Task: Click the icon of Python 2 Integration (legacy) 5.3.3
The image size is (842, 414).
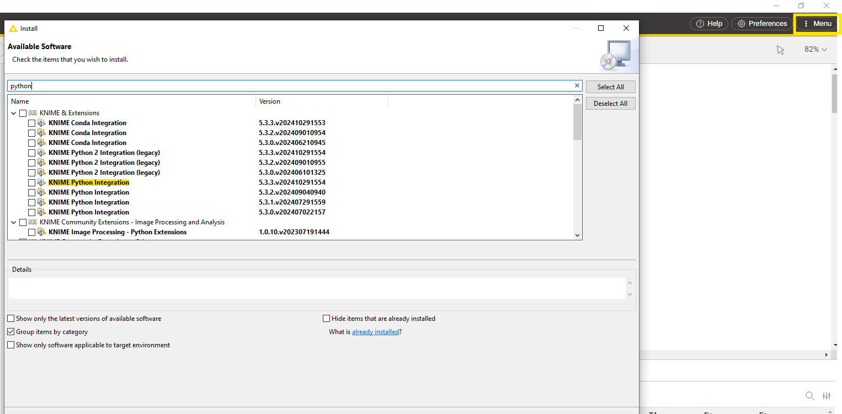Action: coord(41,153)
